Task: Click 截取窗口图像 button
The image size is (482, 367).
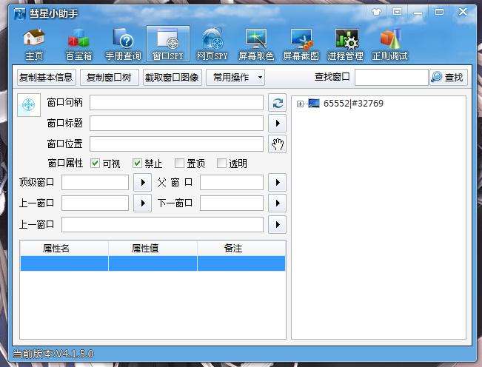Action: [172, 77]
